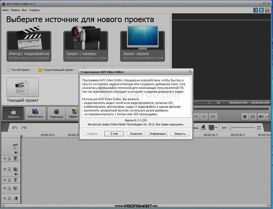
Task: Open the Правка menu
Action: pyautogui.click(x=15, y=10)
